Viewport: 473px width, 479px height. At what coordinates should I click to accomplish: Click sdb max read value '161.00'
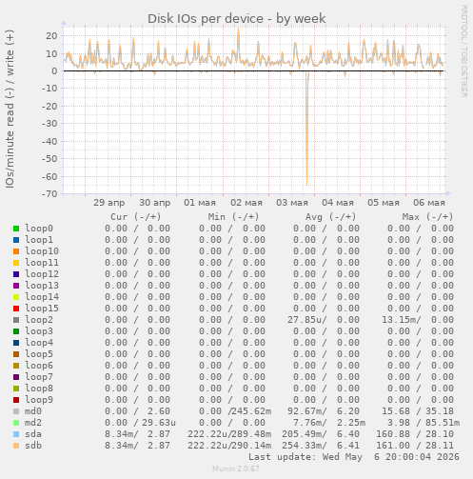(393, 446)
